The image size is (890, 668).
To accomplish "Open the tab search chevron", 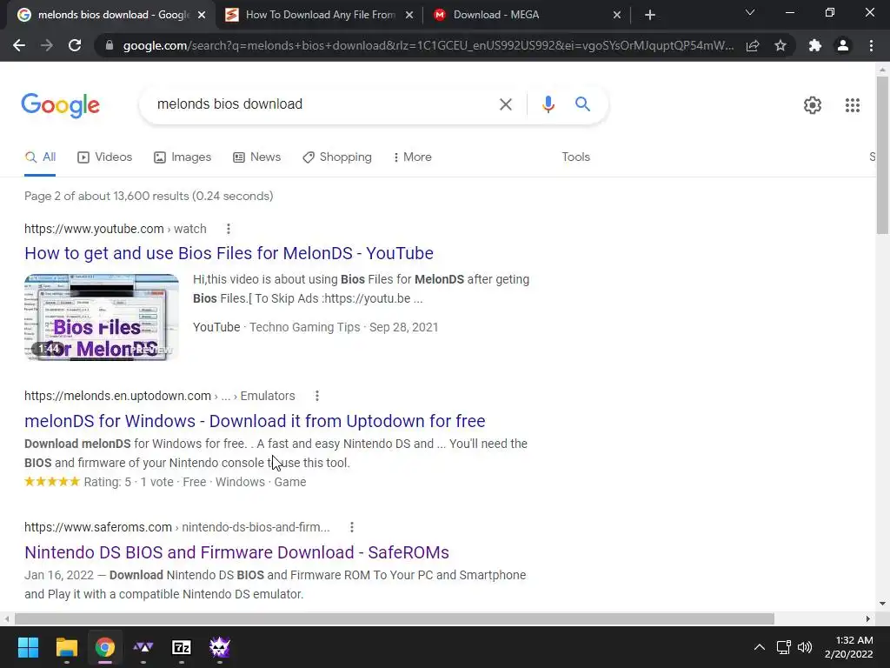I will [x=750, y=12].
